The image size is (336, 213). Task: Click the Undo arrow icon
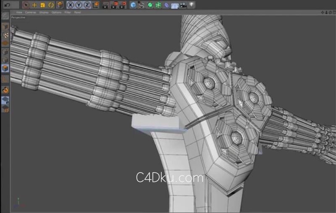tap(7, 5)
